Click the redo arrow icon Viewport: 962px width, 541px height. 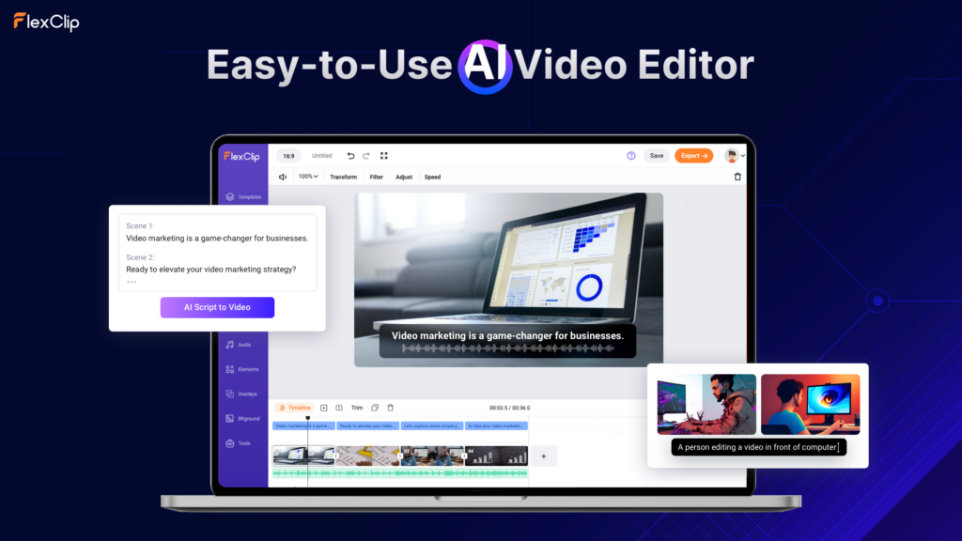(366, 156)
